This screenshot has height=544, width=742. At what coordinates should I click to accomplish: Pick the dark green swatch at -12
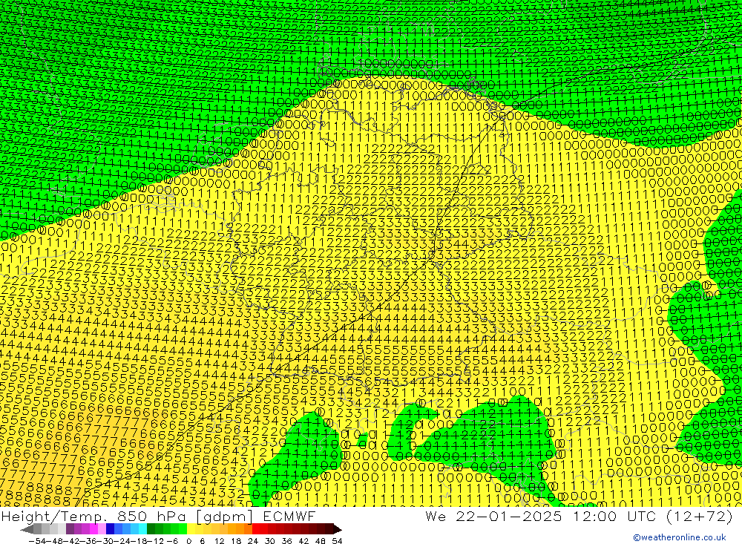[151, 529]
